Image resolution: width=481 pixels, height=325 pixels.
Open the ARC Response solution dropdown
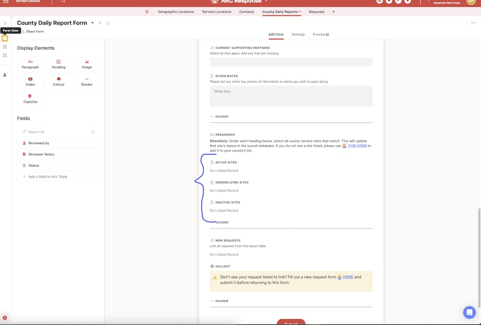click(266, 1)
